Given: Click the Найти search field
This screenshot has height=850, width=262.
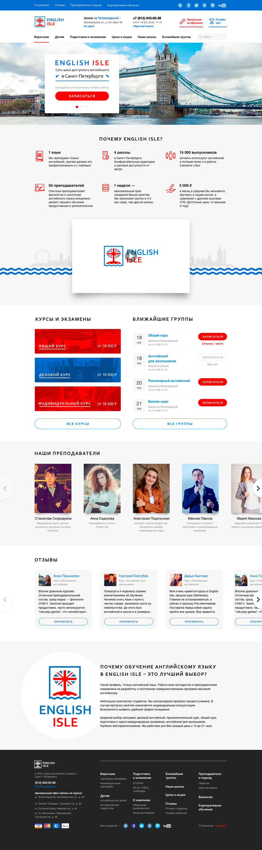Looking at the screenshot, I should (212, 37).
